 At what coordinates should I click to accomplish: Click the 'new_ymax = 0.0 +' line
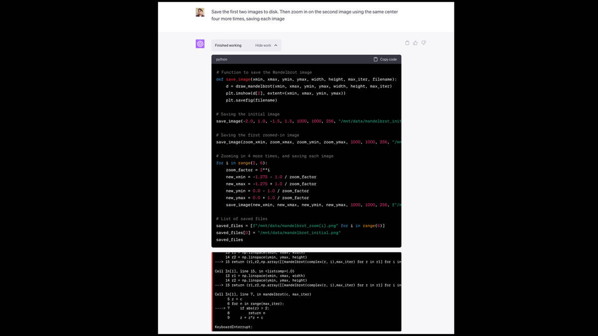268,198
